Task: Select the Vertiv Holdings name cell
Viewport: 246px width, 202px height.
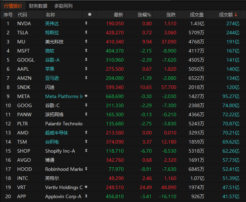Action: (64, 187)
